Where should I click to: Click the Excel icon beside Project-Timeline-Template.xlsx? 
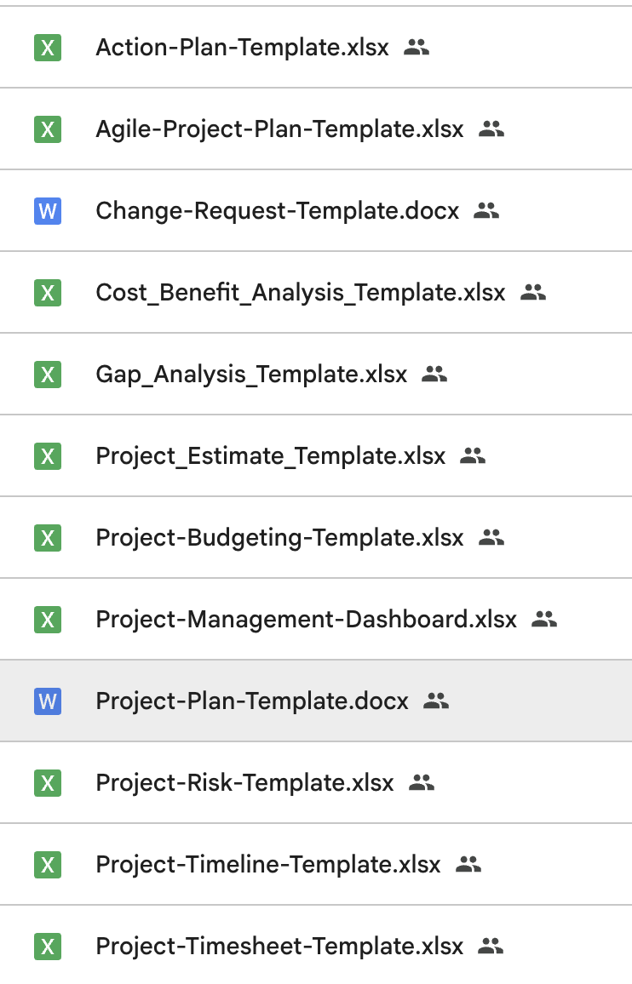tap(48, 864)
